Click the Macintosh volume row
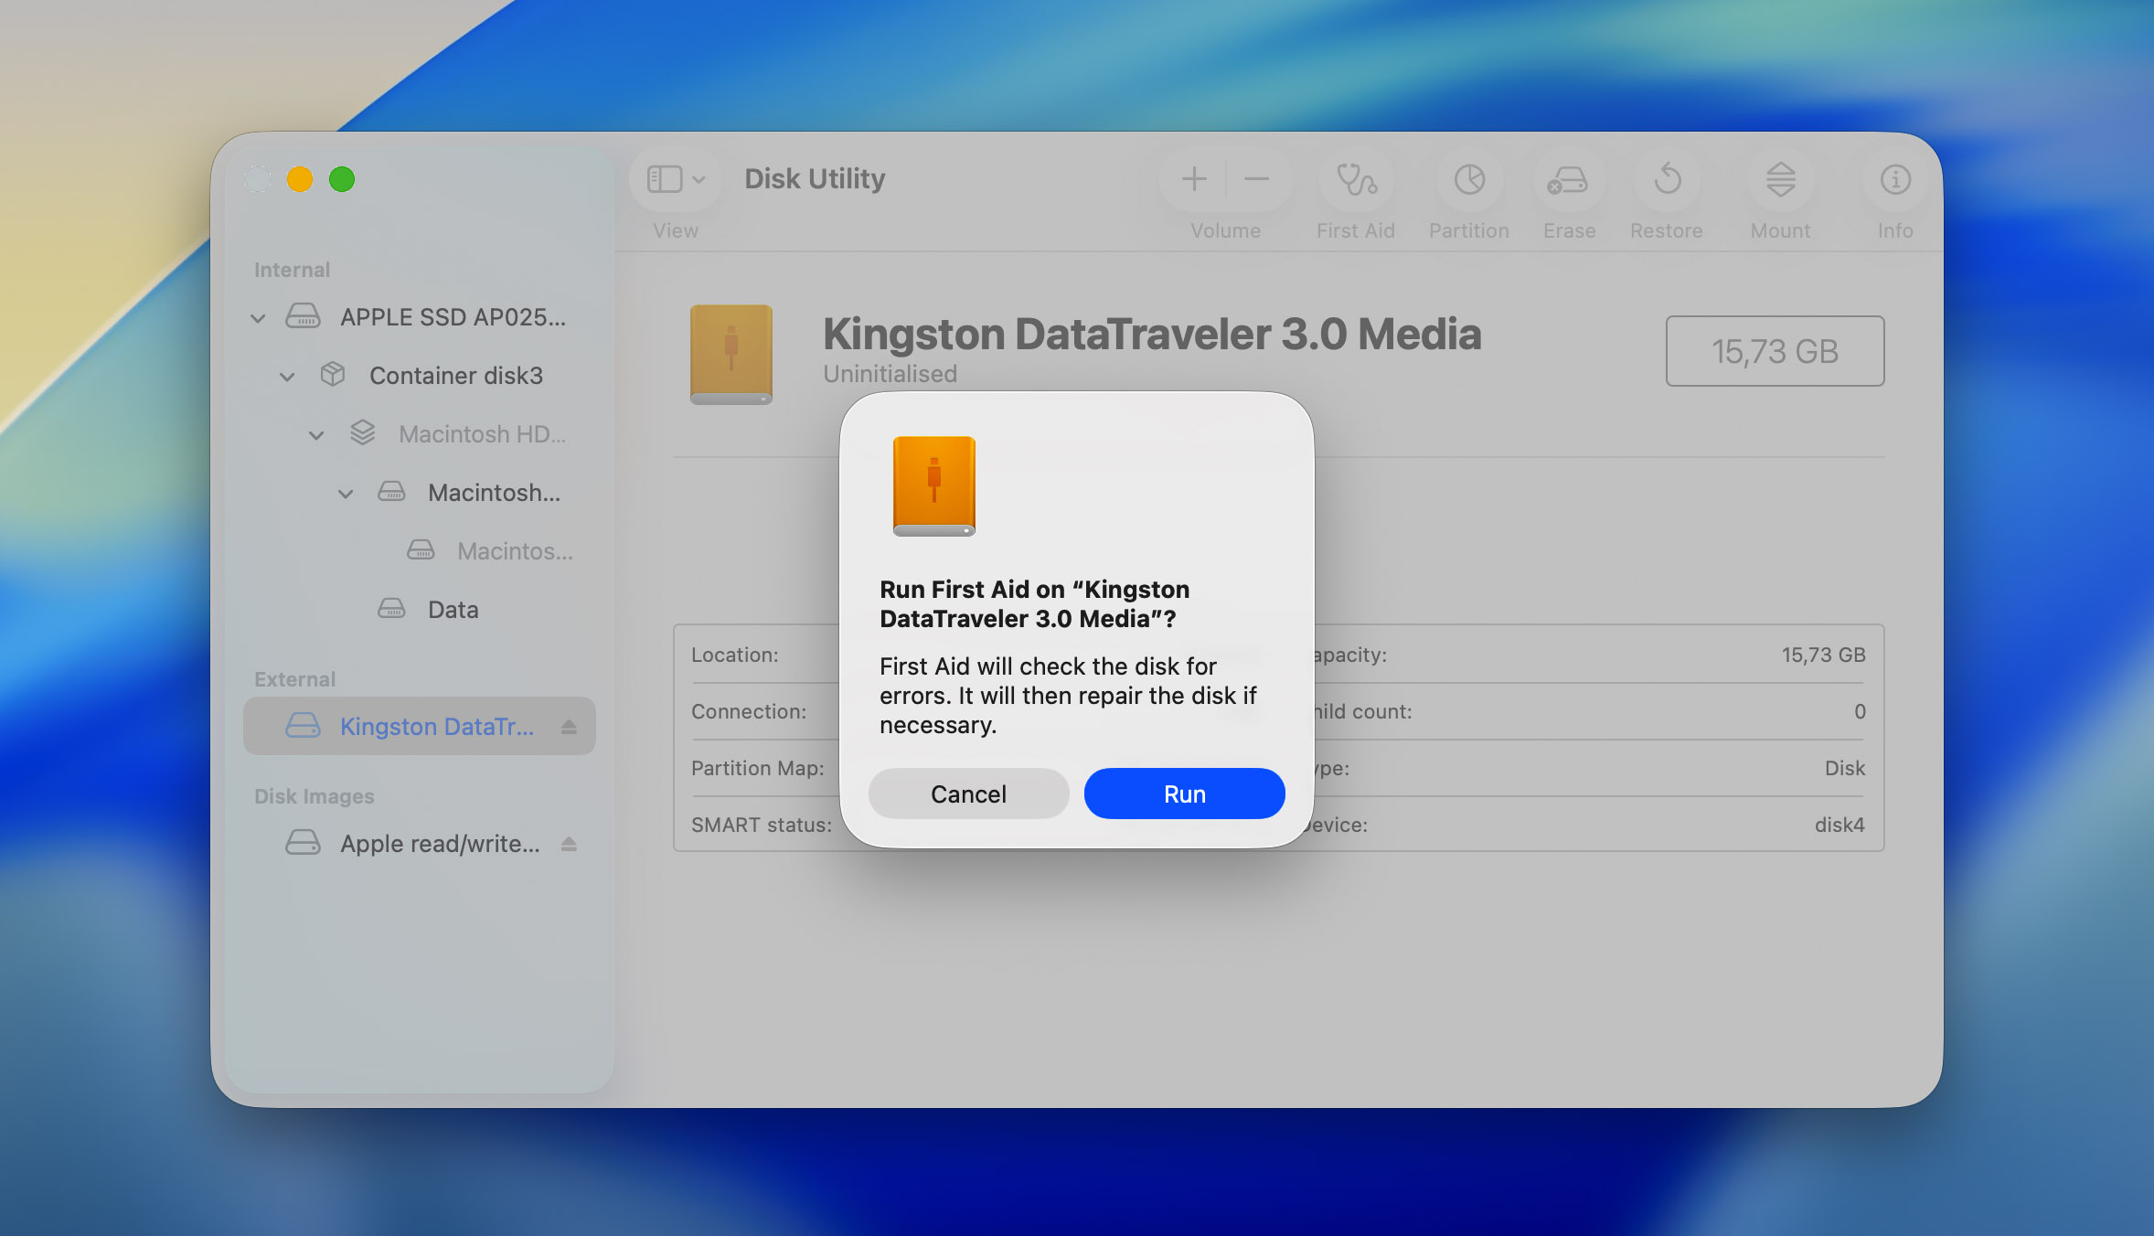Image resolution: width=2154 pixels, height=1236 pixels. tap(420, 493)
